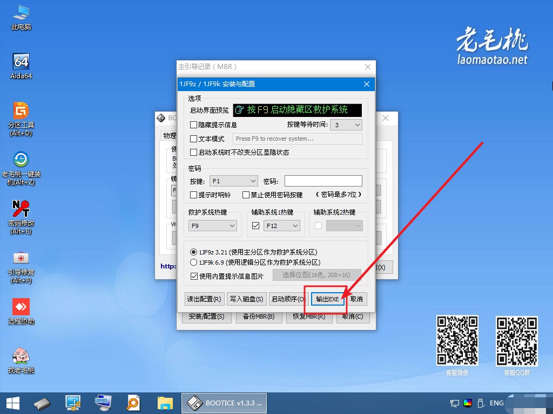This screenshot has height=414, width=553.
Task: Open the 辅助系统1热键 F12 dropdown
Action: (282, 226)
